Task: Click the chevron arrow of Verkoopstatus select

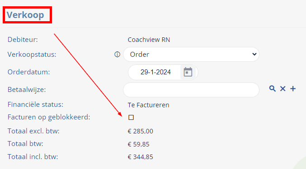Action: click(x=254, y=54)
